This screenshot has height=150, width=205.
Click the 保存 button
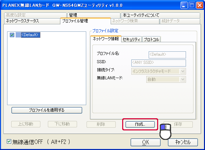tap(178, 124)
